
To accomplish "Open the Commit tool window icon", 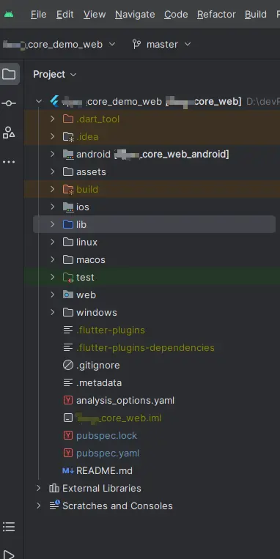I will tap(9, 103).
